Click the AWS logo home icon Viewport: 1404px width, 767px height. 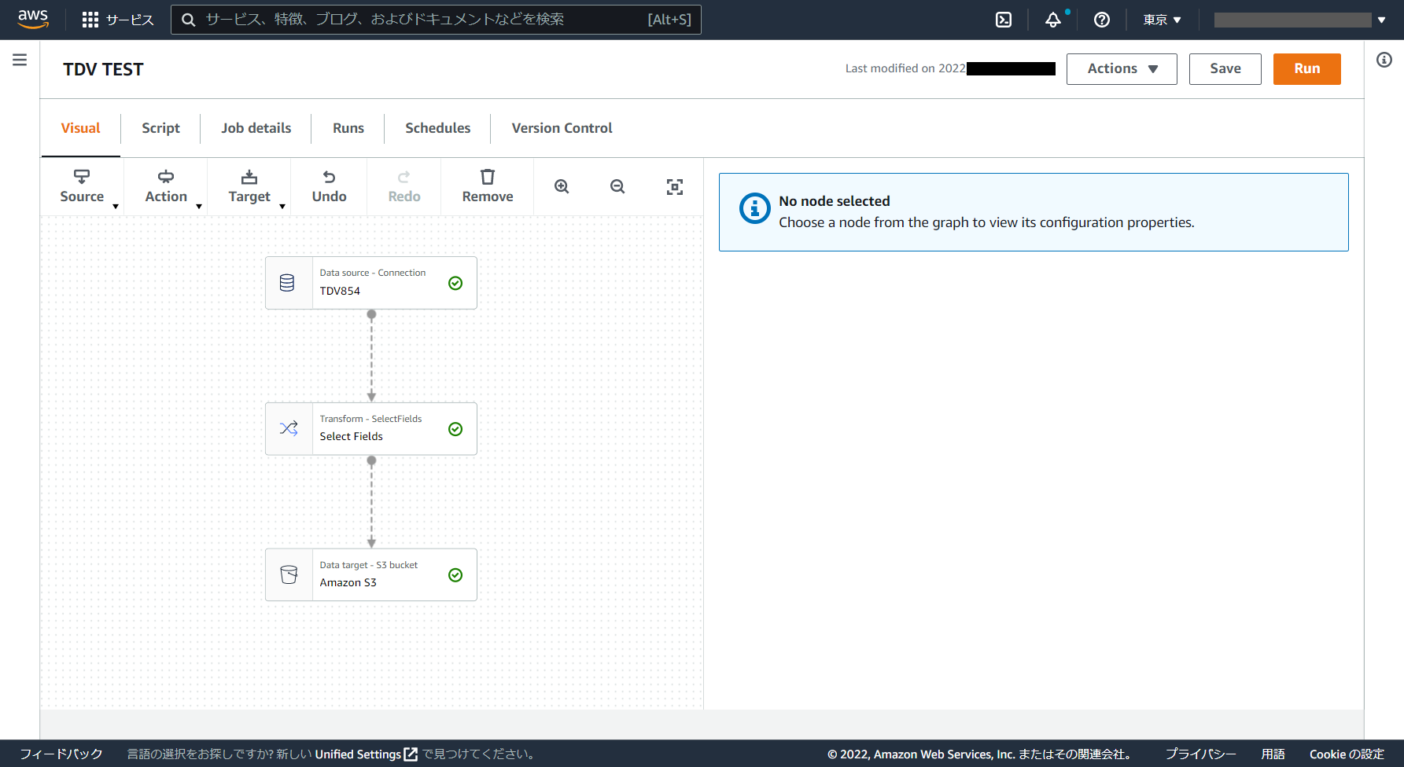point(33,19)
